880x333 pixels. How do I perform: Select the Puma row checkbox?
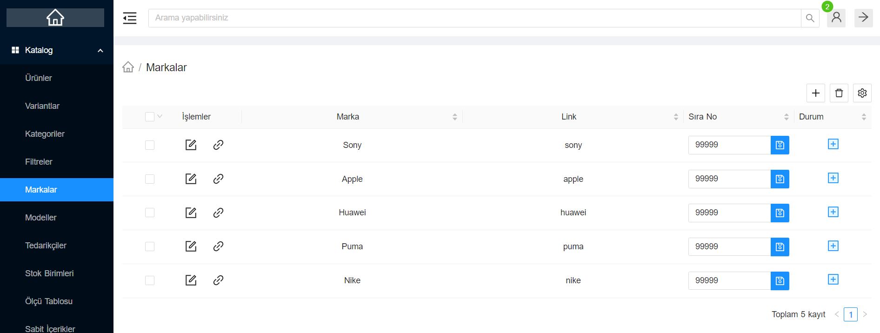pyautogui.click(x=150, y=246)
